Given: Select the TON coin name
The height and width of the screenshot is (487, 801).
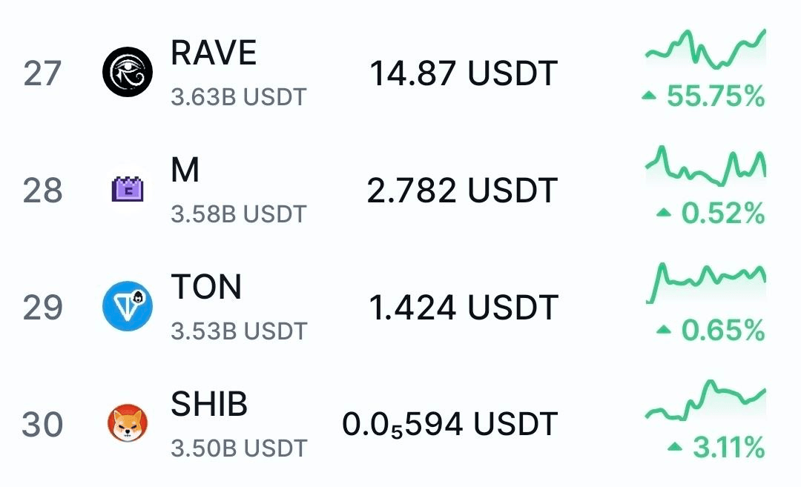Looking at the screenshot, I should pyautogui.click(x=206, y=287).
